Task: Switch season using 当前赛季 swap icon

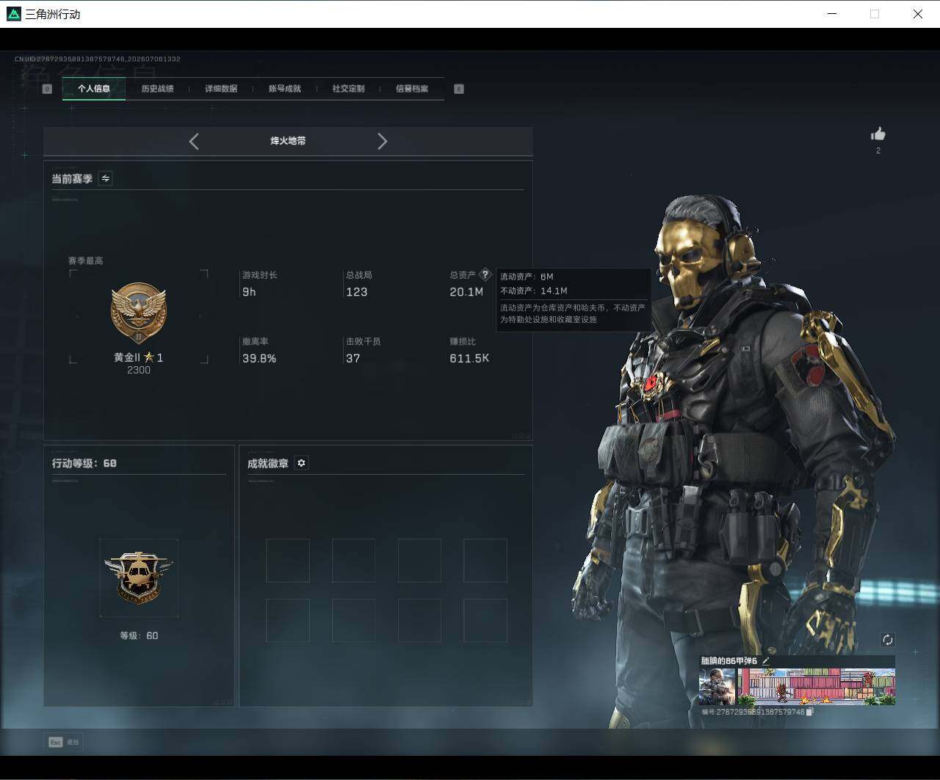Action: click(x=106, y=178)
